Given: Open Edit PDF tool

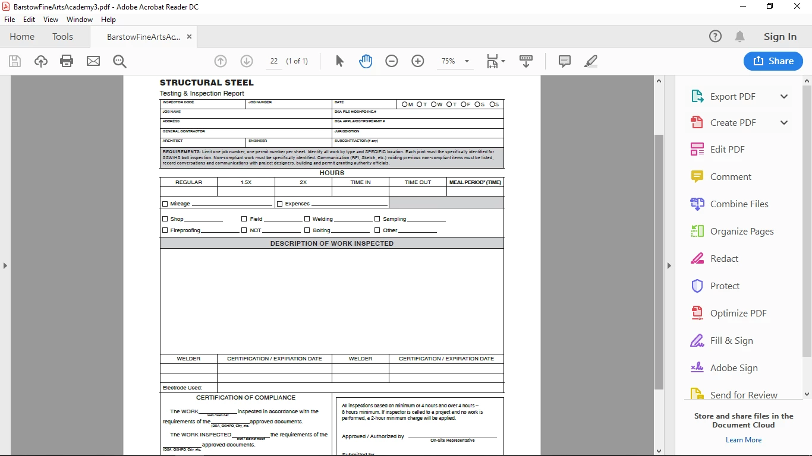Looking at the screenshot, I should [717, 150].
